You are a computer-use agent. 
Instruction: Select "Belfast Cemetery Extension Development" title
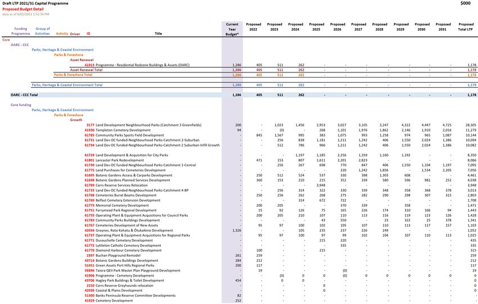[128, 201]
